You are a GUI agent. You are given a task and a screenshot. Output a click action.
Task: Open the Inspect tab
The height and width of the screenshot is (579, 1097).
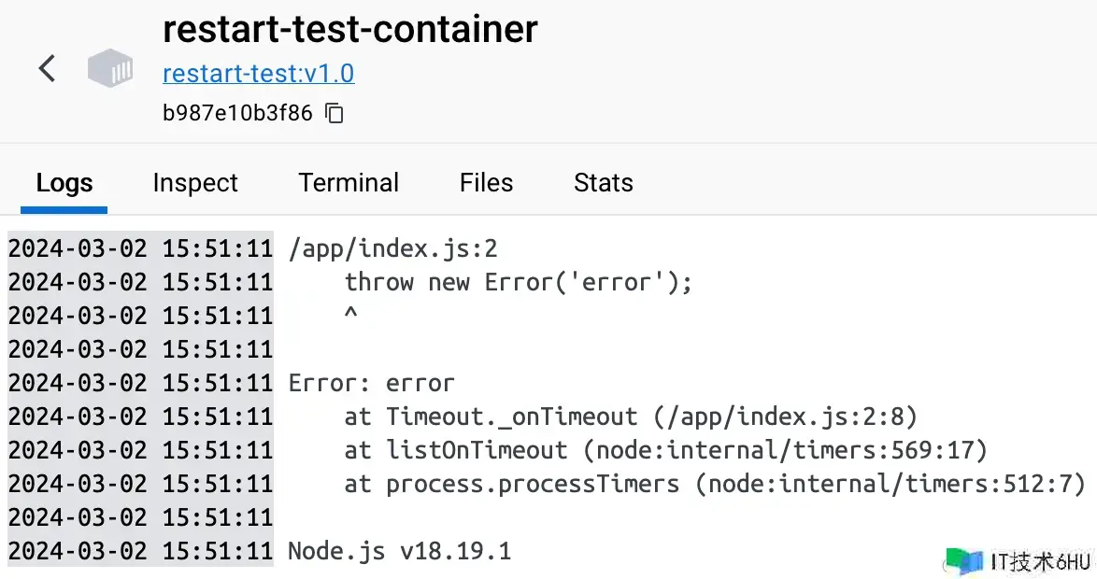pos(195,183)
